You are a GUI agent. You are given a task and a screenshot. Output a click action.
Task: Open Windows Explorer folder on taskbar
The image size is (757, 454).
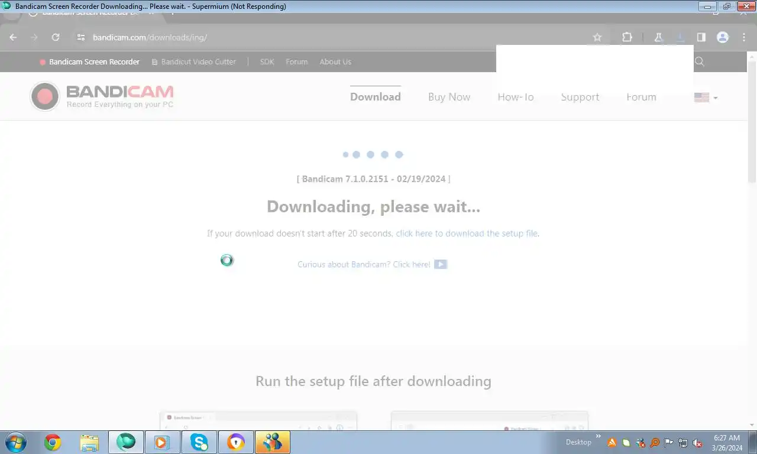[x=89, y=442]
